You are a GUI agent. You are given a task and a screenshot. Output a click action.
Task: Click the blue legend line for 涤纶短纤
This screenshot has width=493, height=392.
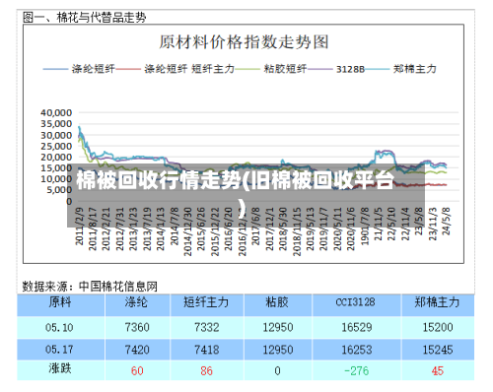click(x=55, y=69)
